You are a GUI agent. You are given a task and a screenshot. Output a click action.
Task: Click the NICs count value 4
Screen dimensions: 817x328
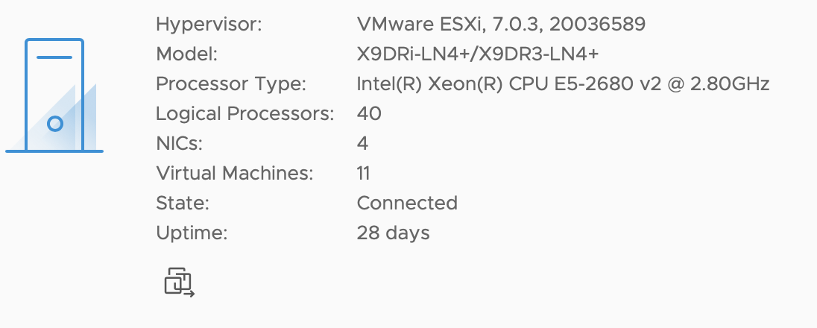362,143
